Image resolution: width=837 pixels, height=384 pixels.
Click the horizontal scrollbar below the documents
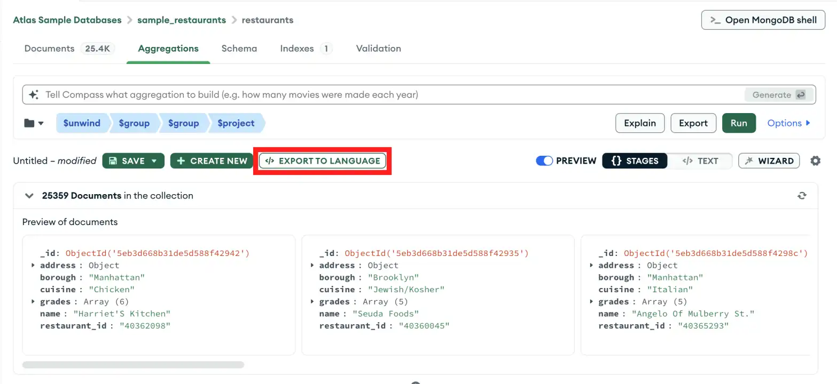pos(133,364)
